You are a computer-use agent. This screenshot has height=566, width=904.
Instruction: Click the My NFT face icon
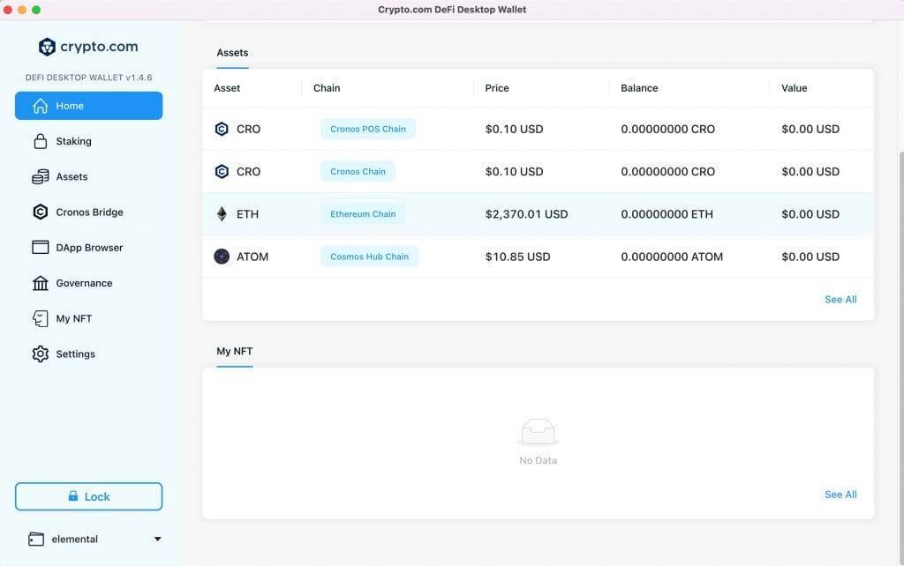pos(41,318)
